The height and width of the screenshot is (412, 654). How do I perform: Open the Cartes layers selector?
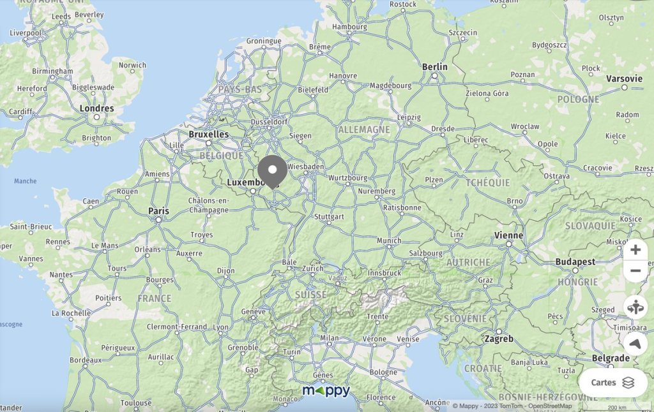(x=612, y=383)
